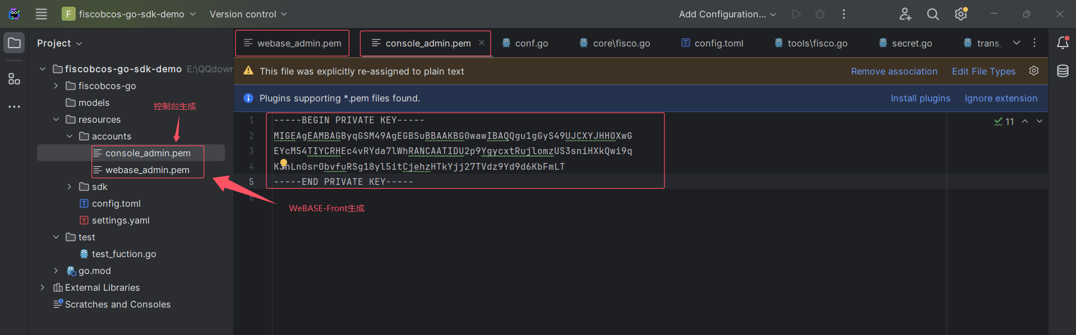The image size is (1076, 335).
Task: Expand the go.mod node
Action: [x=56, y=271]
